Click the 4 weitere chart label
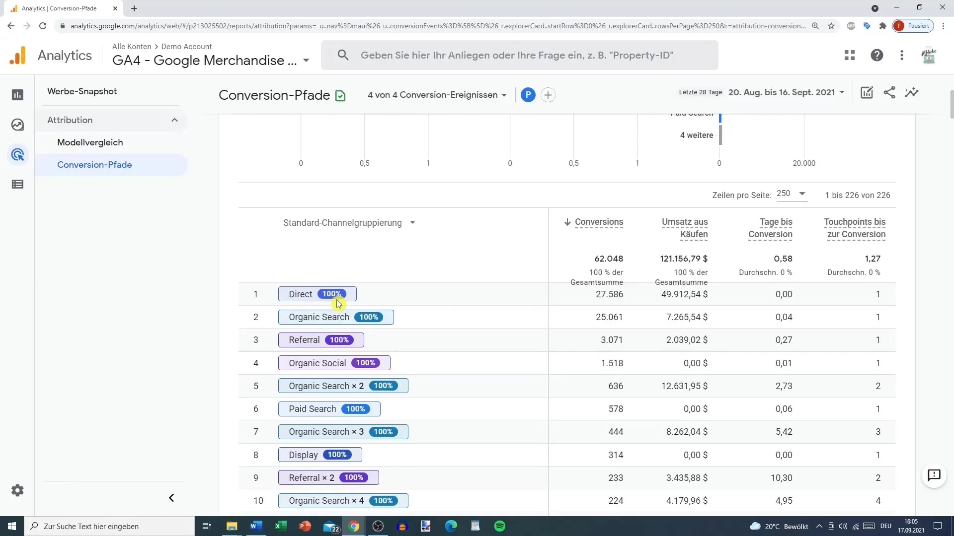This screenshot has height=536, width=954. click(697, 135)
